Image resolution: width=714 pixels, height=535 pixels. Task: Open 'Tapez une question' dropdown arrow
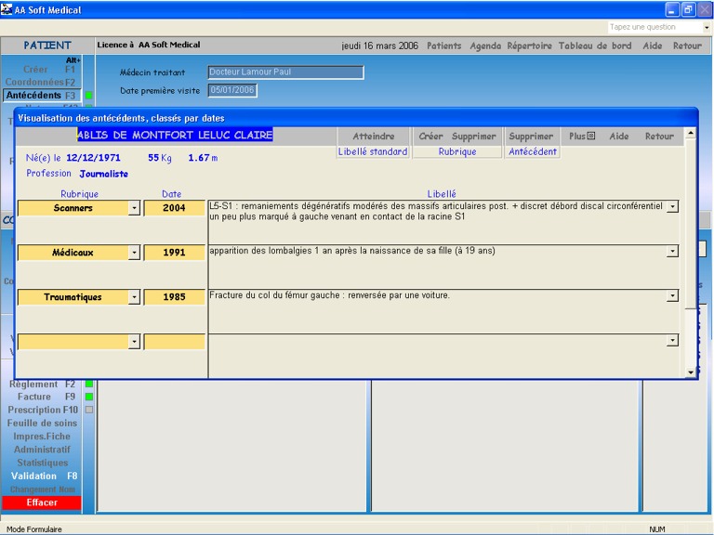click(707, 27)
